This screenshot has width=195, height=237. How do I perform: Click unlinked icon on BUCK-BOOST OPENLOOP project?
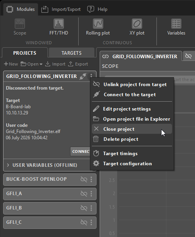pos(84,180)
